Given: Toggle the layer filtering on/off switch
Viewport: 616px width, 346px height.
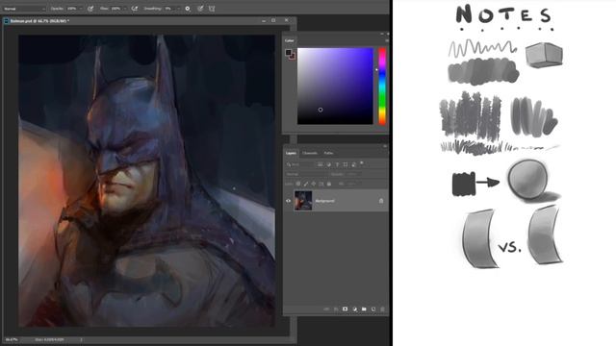Looking at the screenshot, I should (362, 163).
